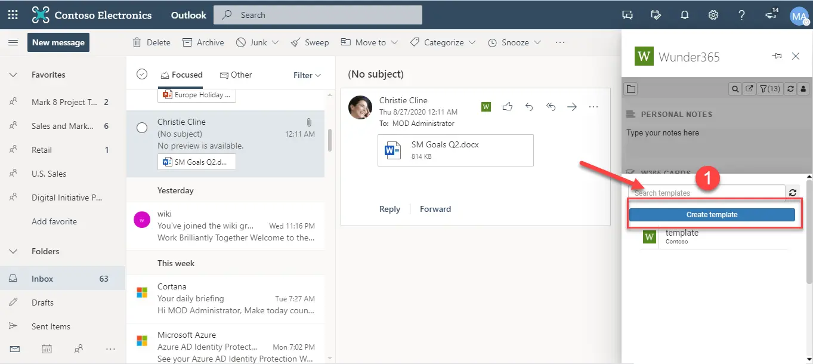Open Outlook settings gear icon
Screen dimensions: 813x364
click(713, 15)
